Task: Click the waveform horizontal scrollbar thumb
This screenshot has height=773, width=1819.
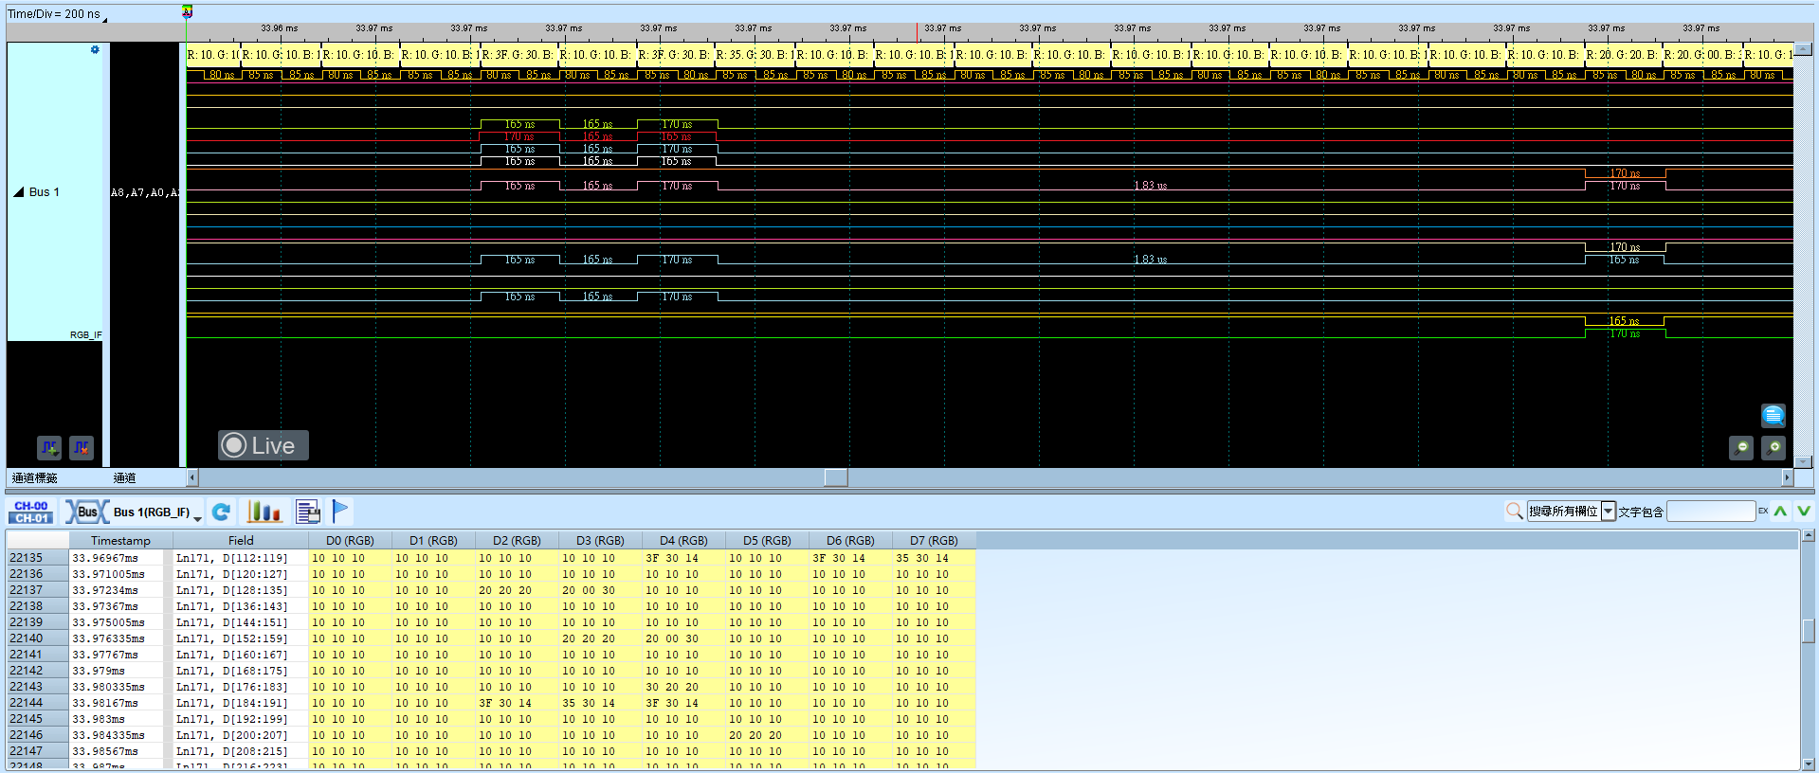Action: (836, 477)
